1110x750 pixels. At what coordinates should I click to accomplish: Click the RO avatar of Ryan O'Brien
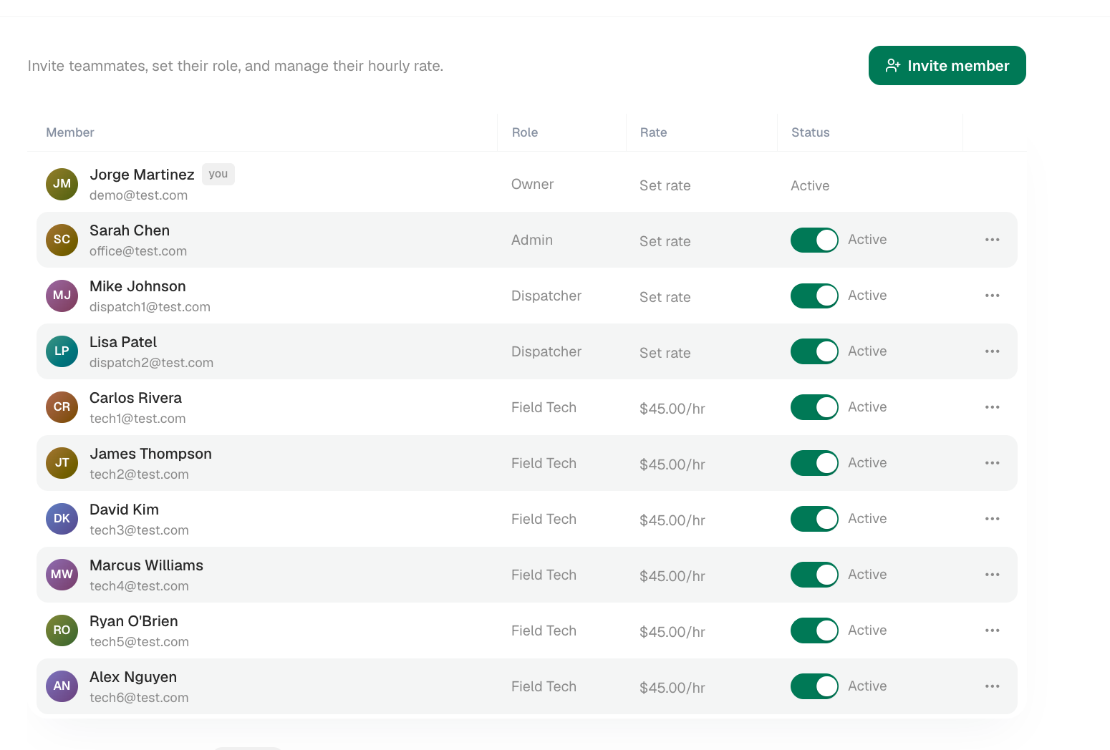tap(62, 630)
